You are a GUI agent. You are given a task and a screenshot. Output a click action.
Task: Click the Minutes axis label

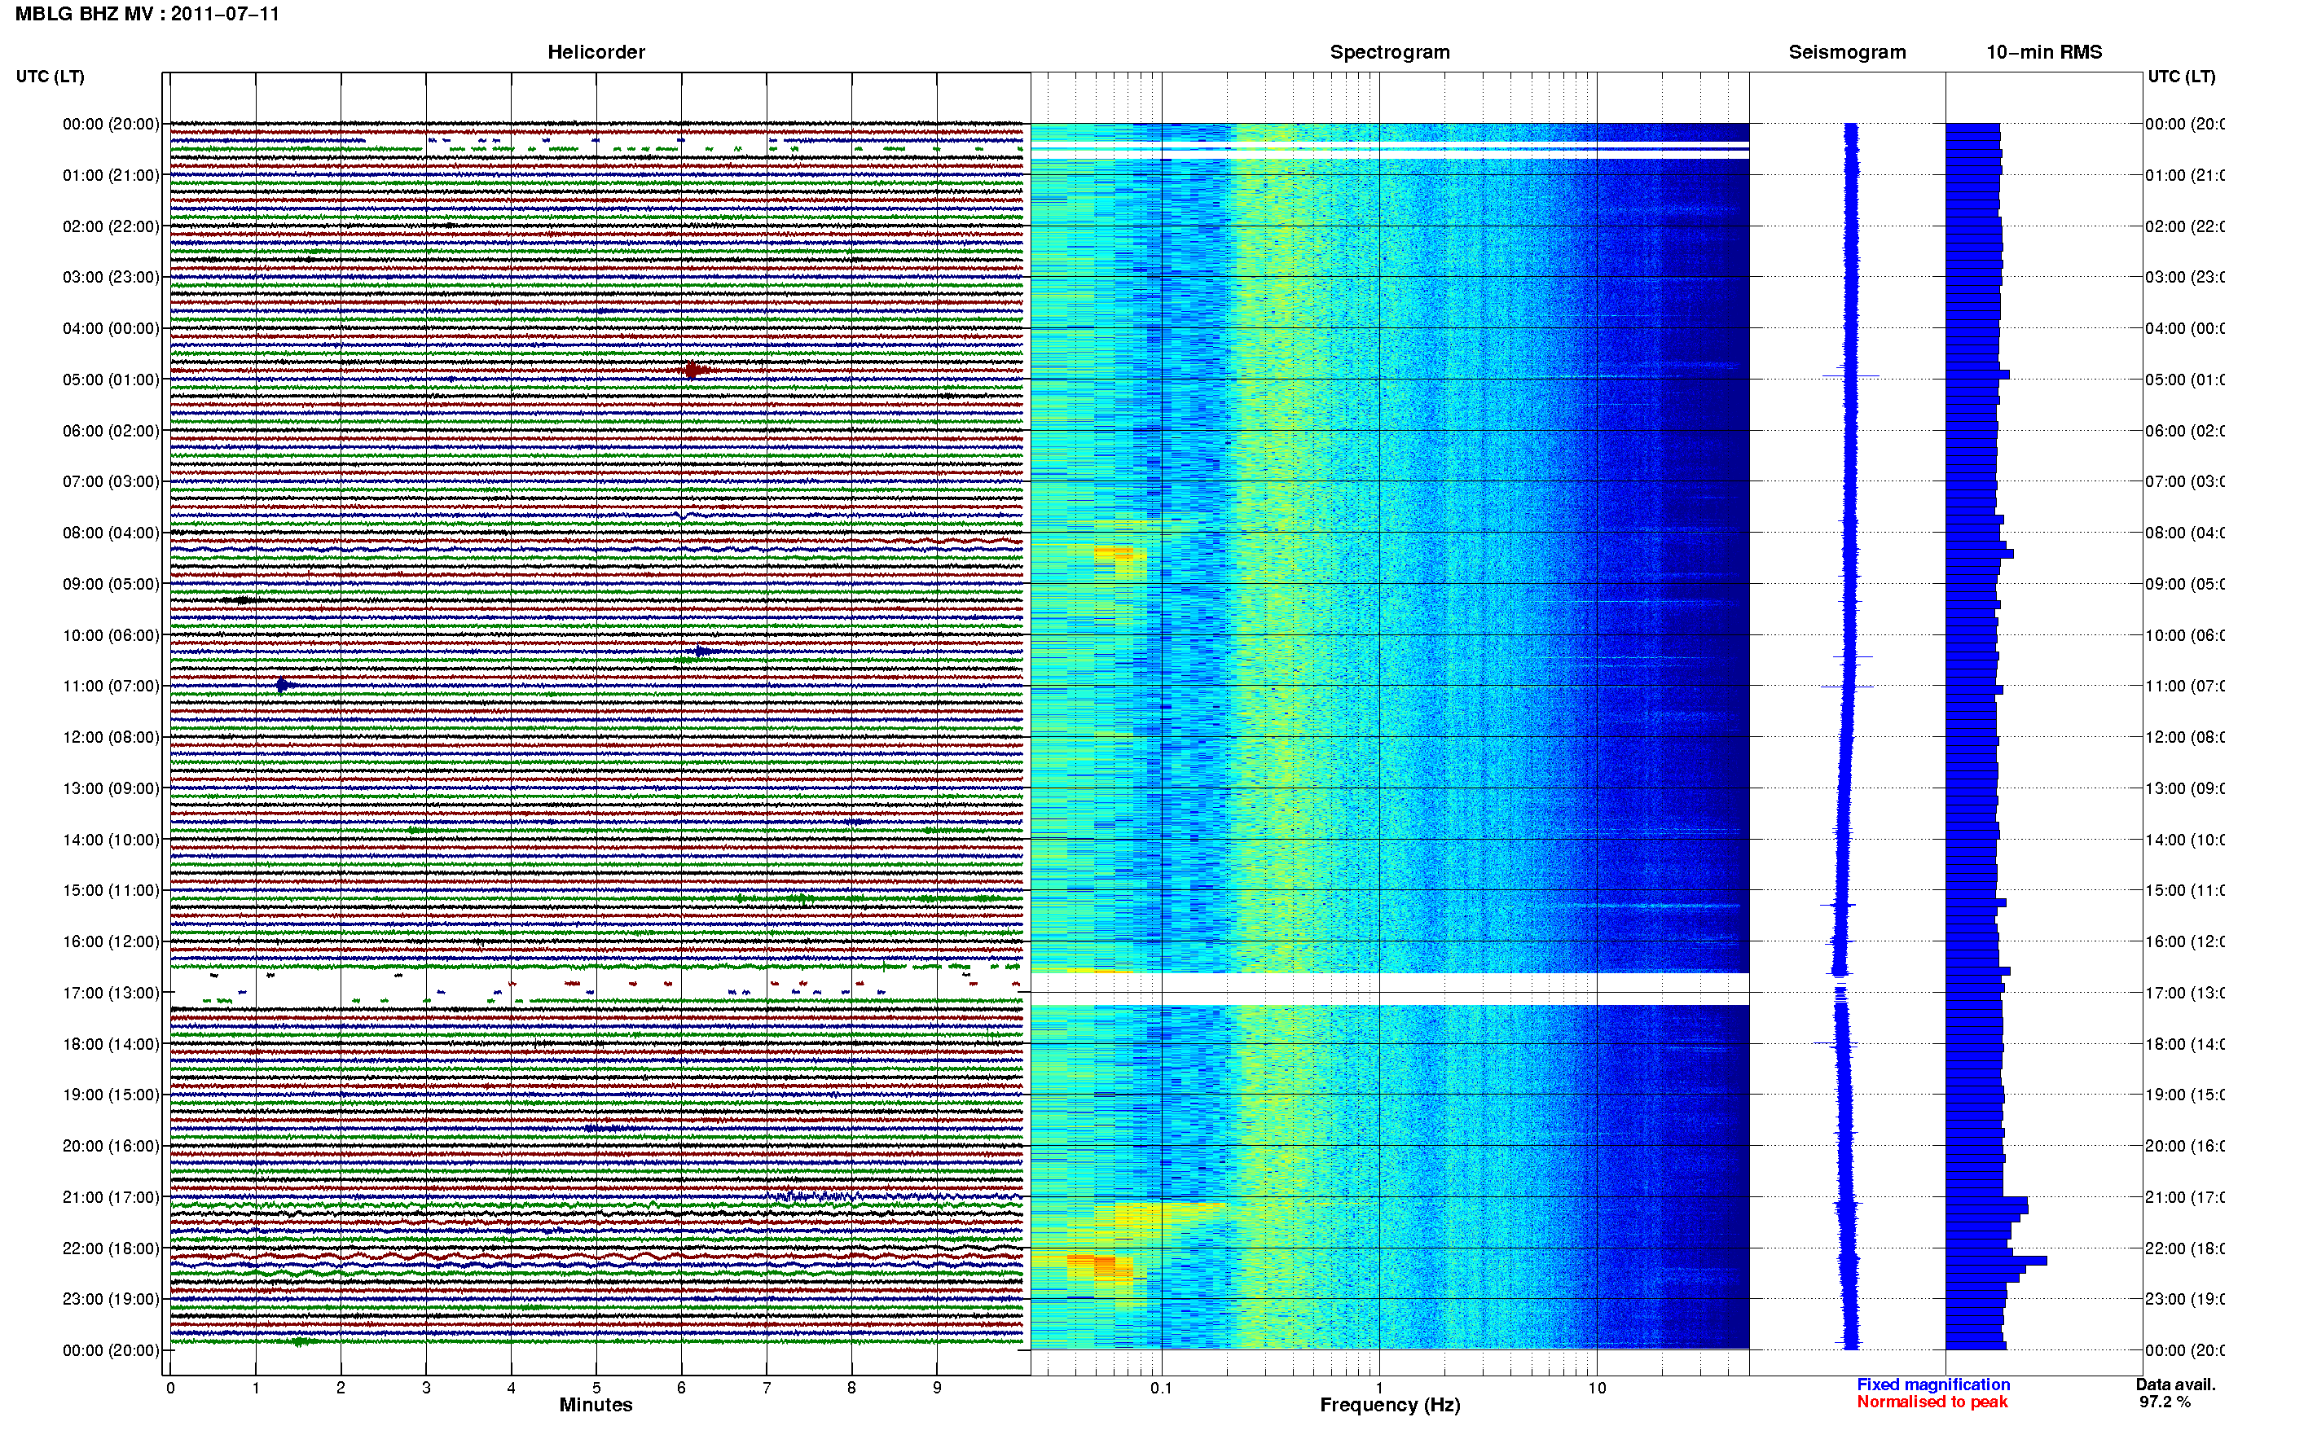coord(596,1405)
